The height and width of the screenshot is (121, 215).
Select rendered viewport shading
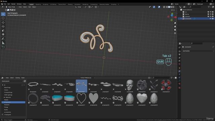point(173,7)
